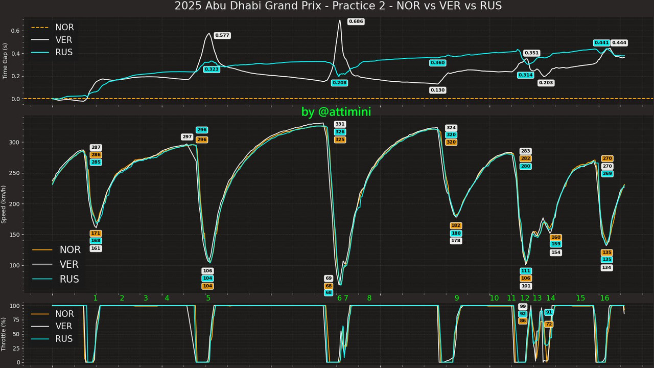The height and width of the screenshot is (368, 654).
Task: Click the 0.577 time gap peak label
Action: click(x=222, y=35)
